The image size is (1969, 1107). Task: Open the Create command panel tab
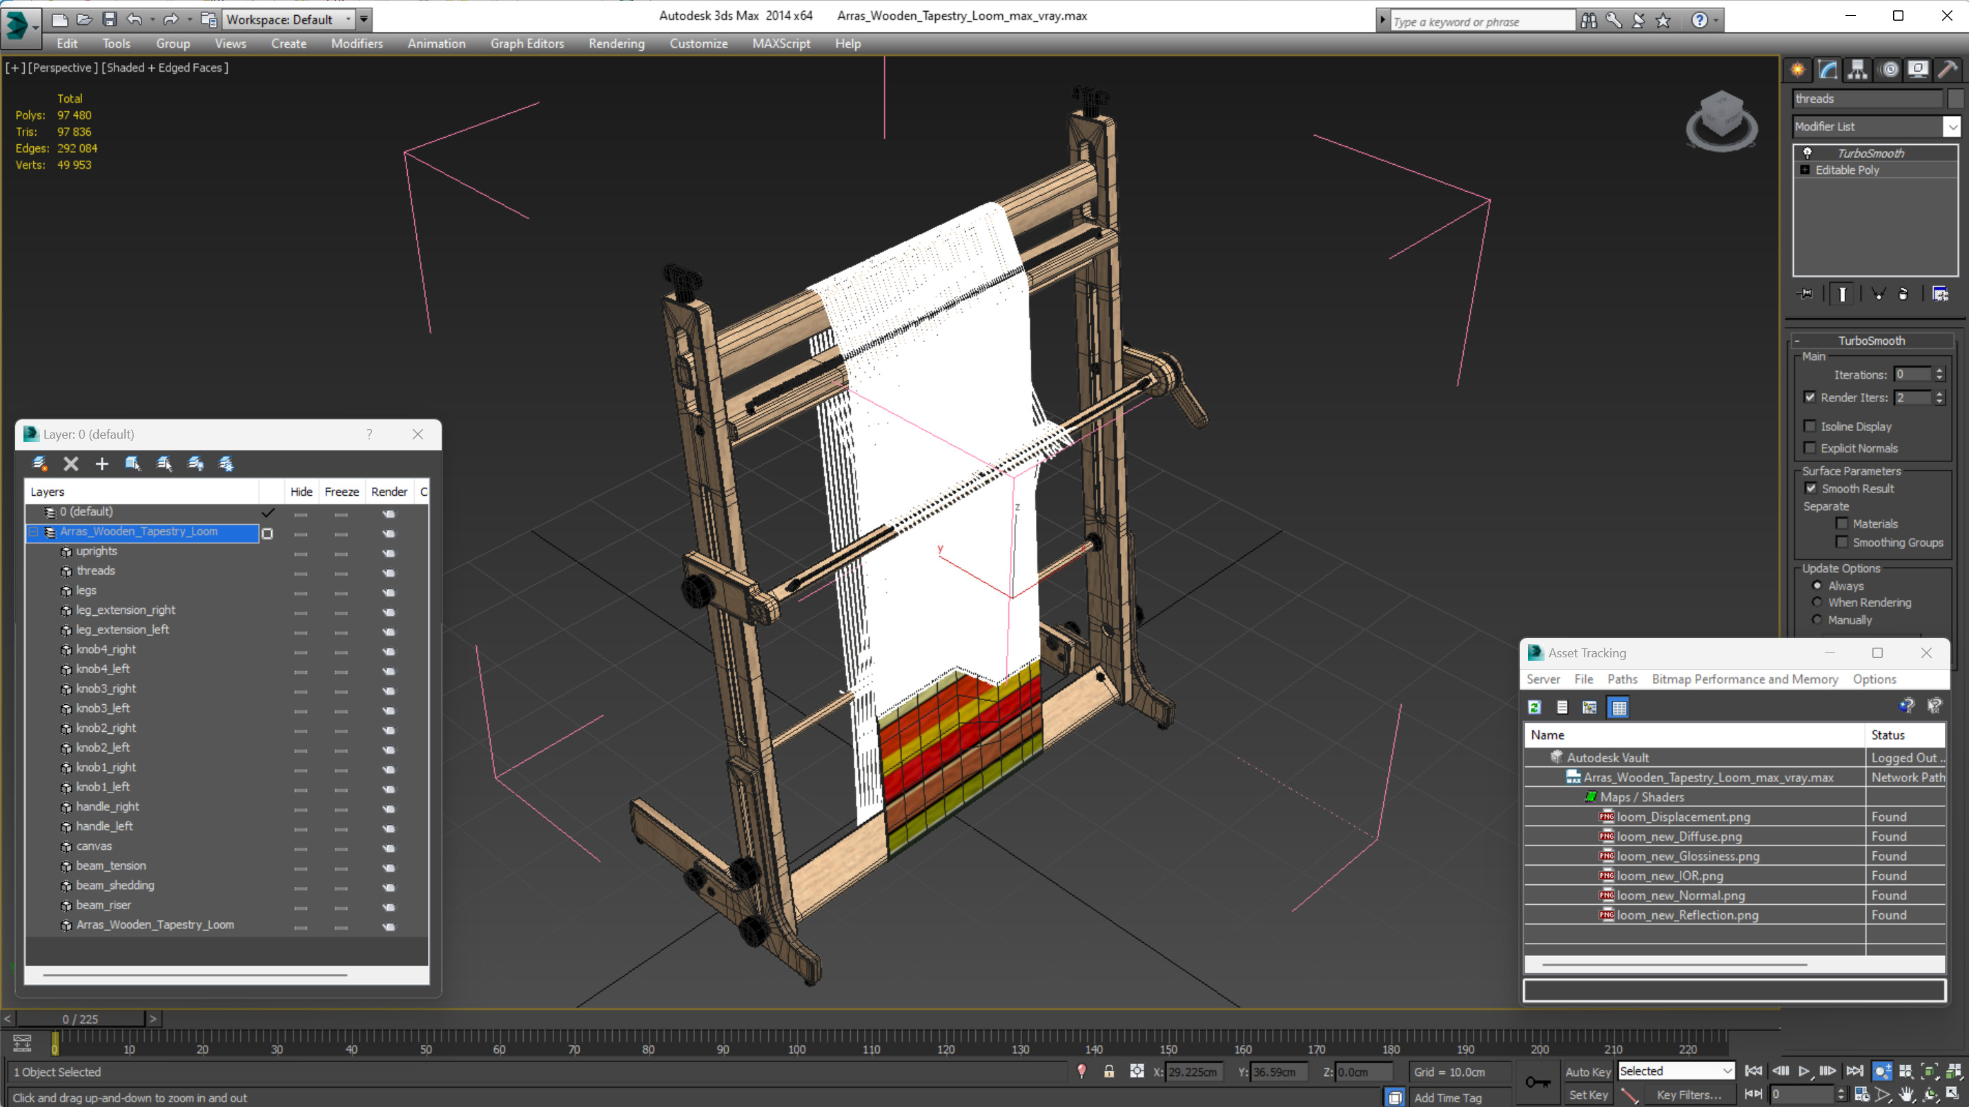coord(1798,70)
